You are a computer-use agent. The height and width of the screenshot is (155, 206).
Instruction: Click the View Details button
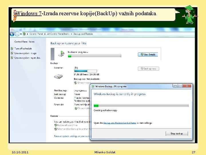[x=148, y=55]
